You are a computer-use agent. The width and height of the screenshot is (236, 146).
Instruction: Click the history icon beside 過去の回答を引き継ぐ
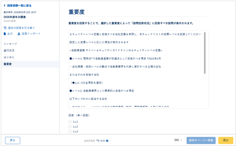pos(5,28)
